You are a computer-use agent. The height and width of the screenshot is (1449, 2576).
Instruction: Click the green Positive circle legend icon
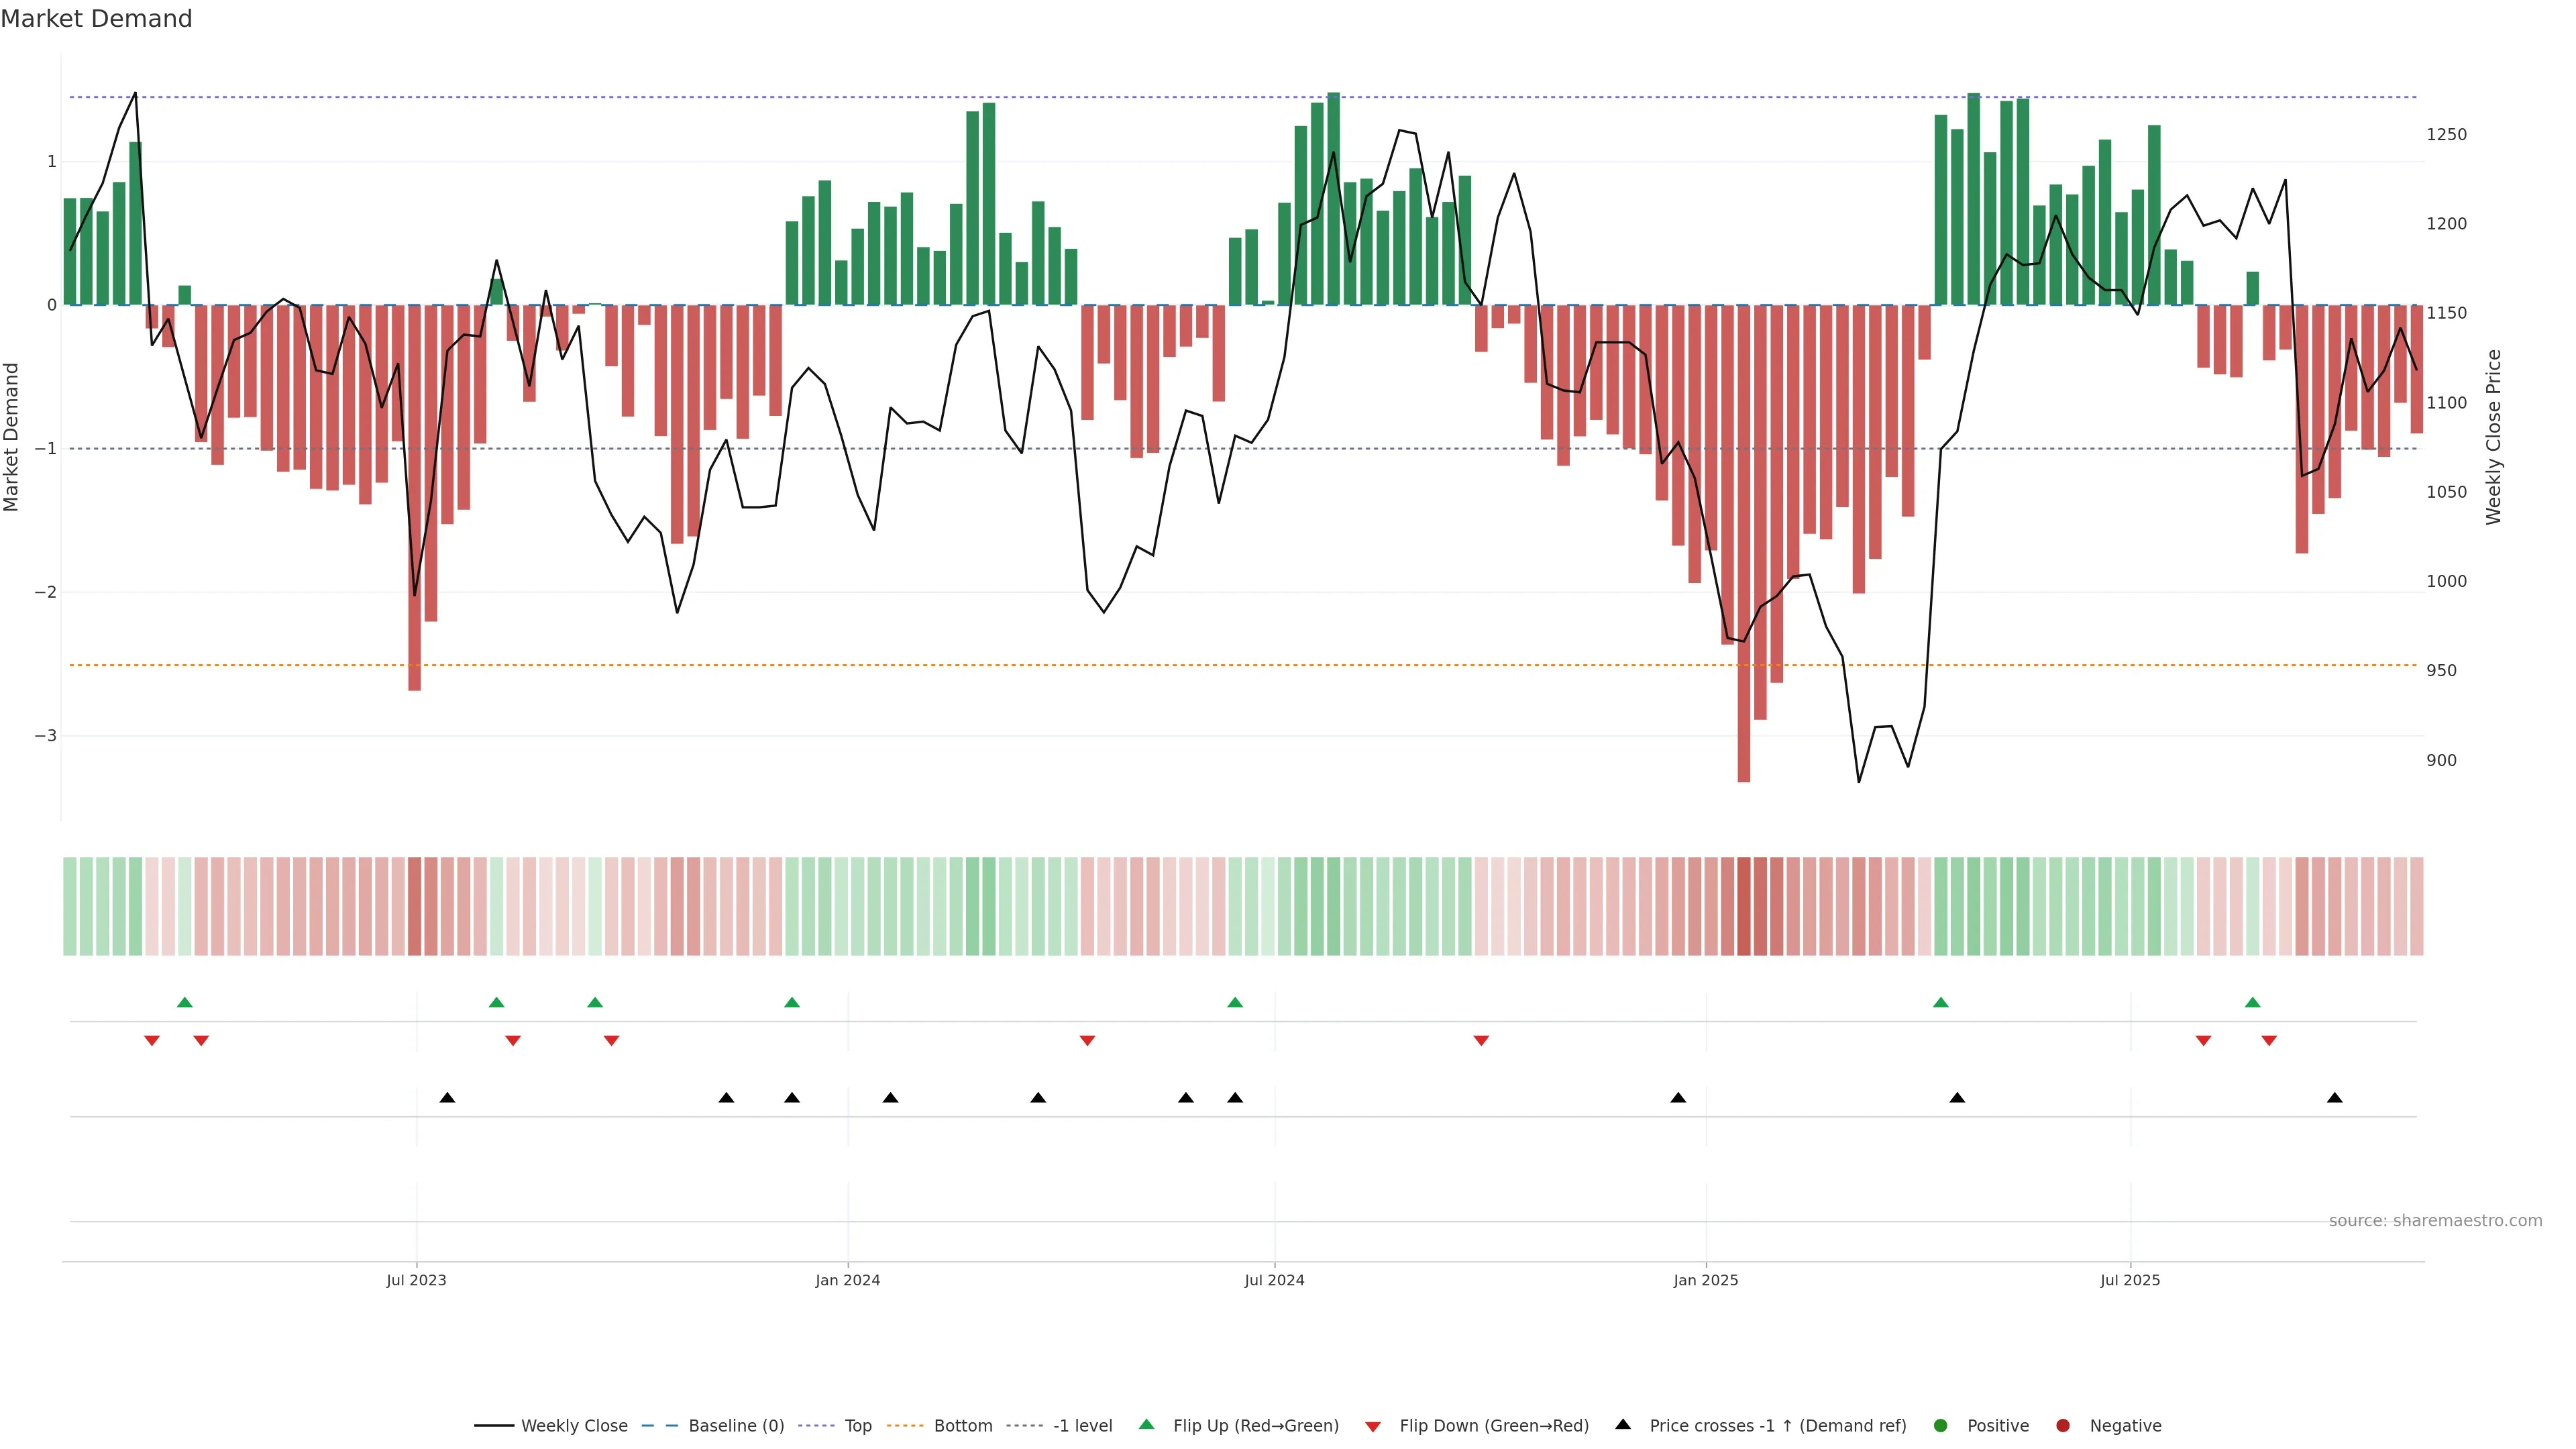(x=1941, y=1425)
